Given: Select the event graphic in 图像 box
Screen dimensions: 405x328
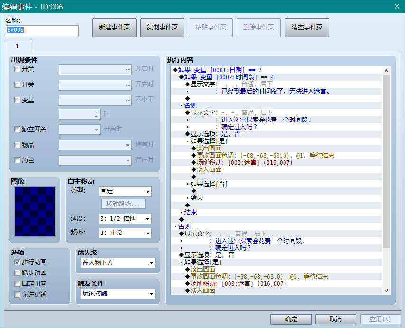Looking at the screenshot, I should pyautogui.click(x=35, y=211).
